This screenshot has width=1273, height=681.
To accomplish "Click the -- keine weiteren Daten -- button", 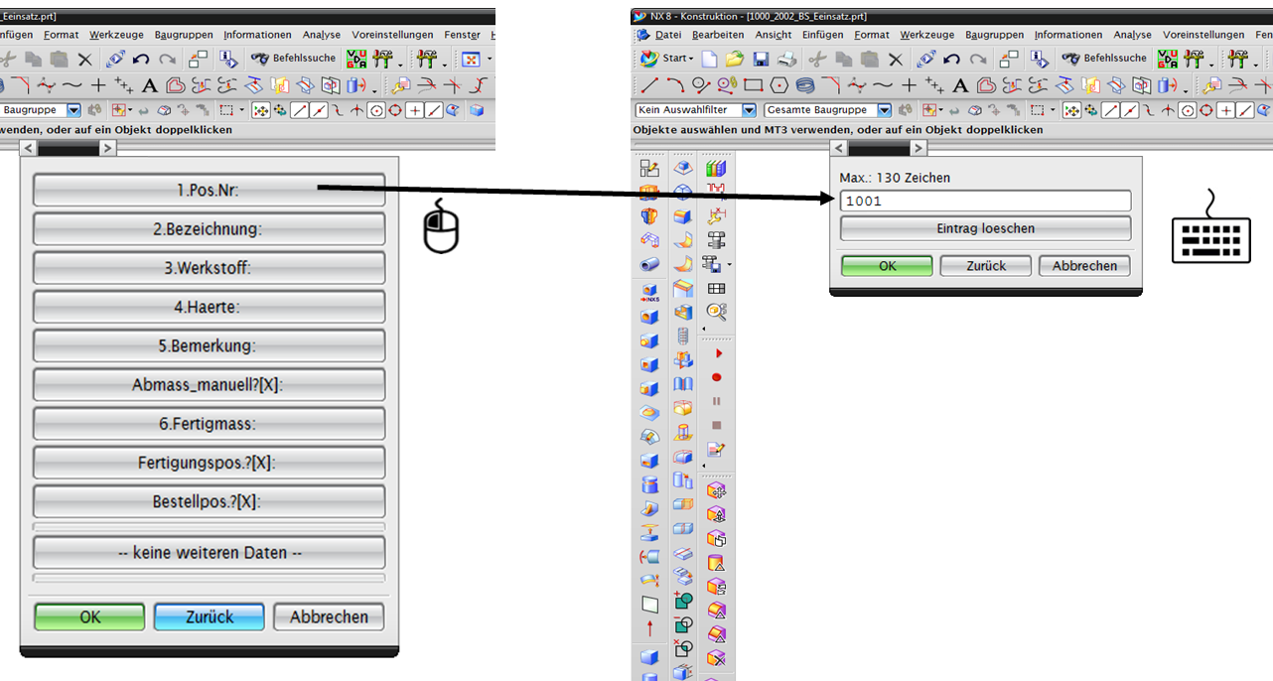I will tap(209, 553).
